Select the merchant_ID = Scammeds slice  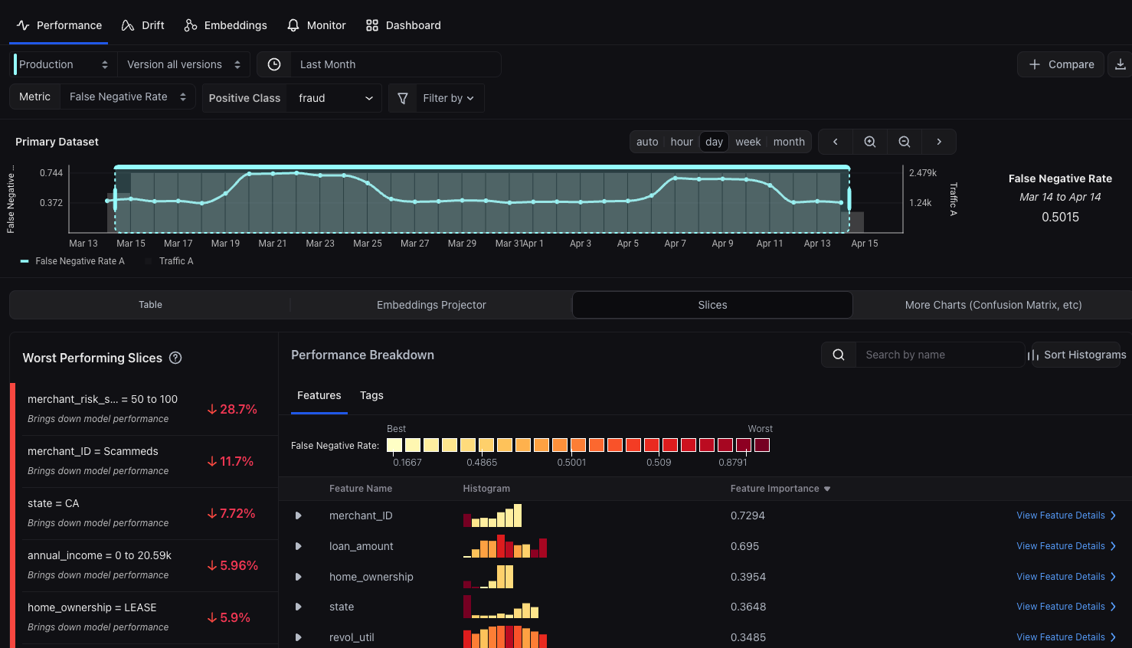click(146, 461)
